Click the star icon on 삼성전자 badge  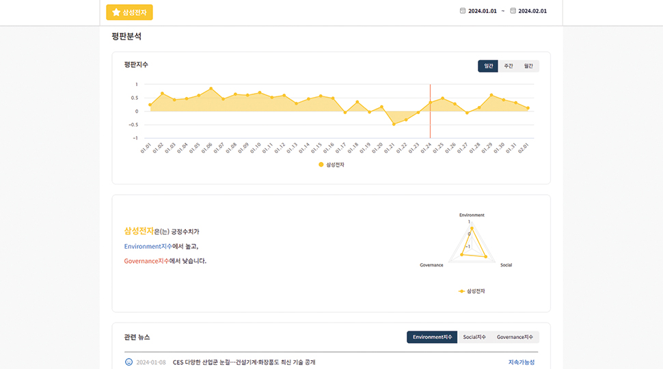click(116, 12)
